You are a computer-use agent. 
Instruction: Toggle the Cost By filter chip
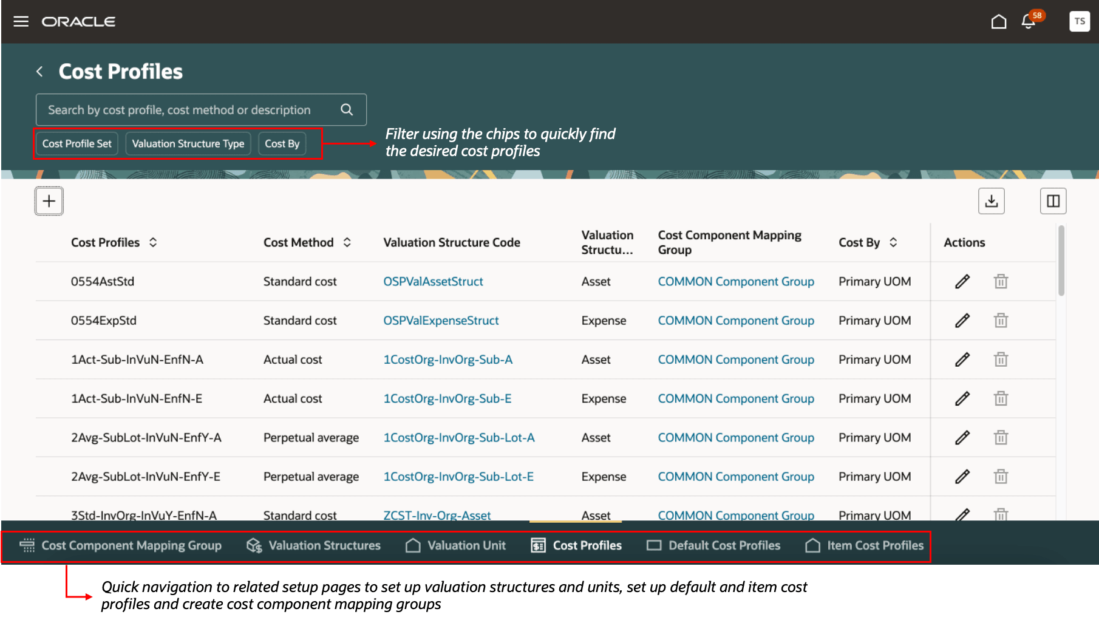(x=282, y=144)
